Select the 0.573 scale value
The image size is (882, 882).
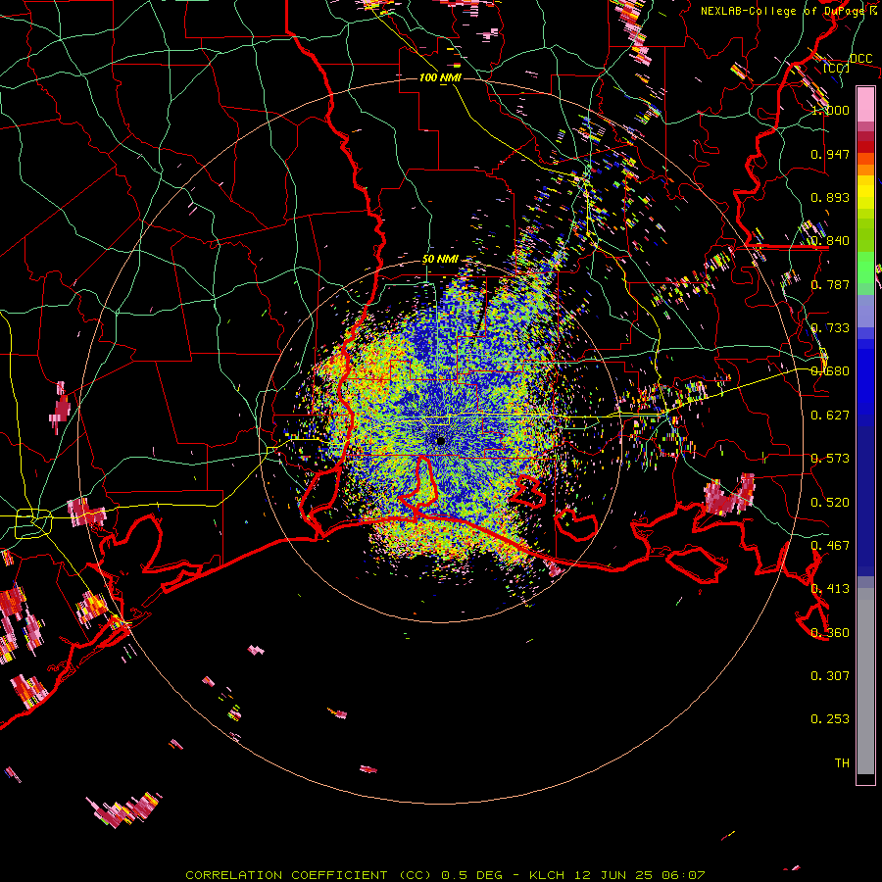tap(830, 459)
